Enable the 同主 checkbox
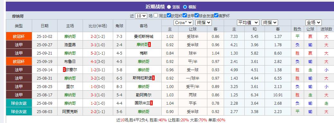This screenshot has width=334, height=123. (x=156, y=15)
